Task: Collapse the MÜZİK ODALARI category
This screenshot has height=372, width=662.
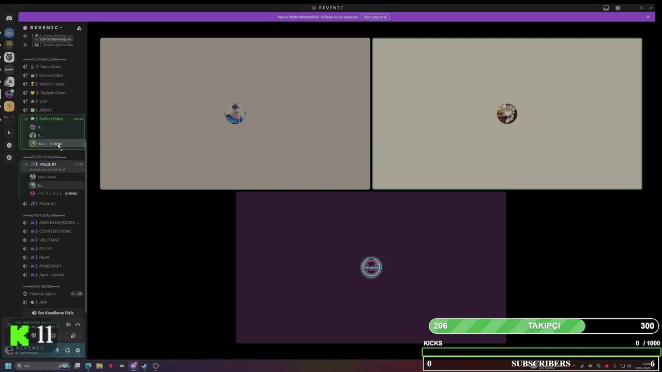Action: click(x=44, y=157)
